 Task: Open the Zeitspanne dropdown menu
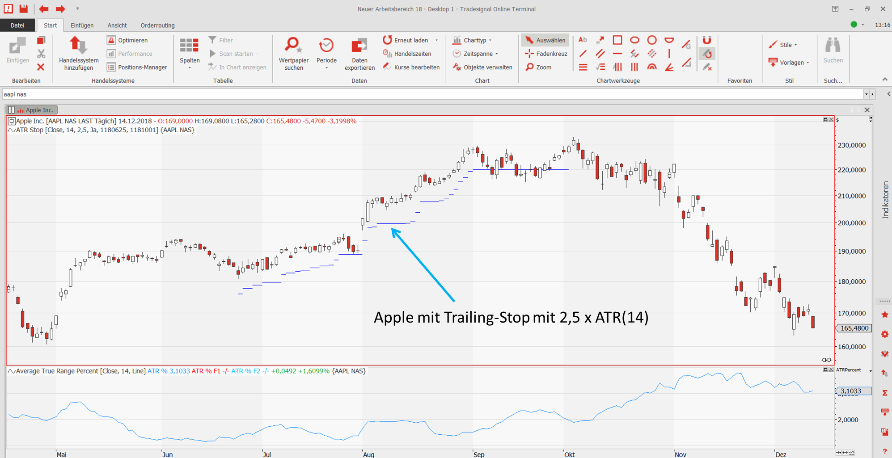click(478, 54)
